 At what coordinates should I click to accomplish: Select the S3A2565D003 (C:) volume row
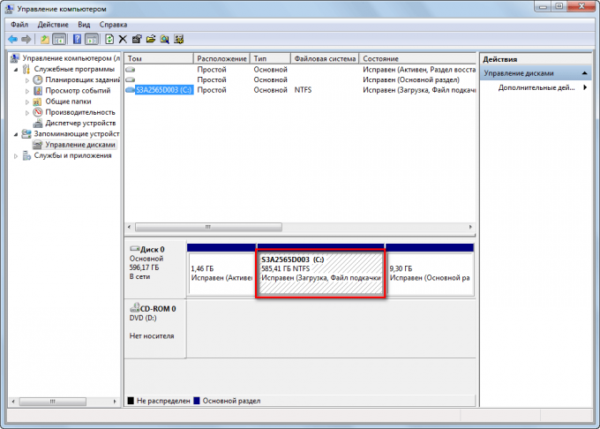click(x=164, y=90)
